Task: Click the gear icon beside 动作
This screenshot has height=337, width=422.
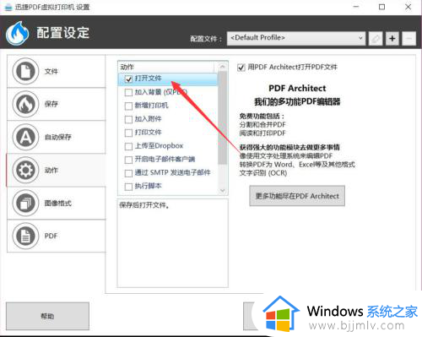Action: point(25,170)
